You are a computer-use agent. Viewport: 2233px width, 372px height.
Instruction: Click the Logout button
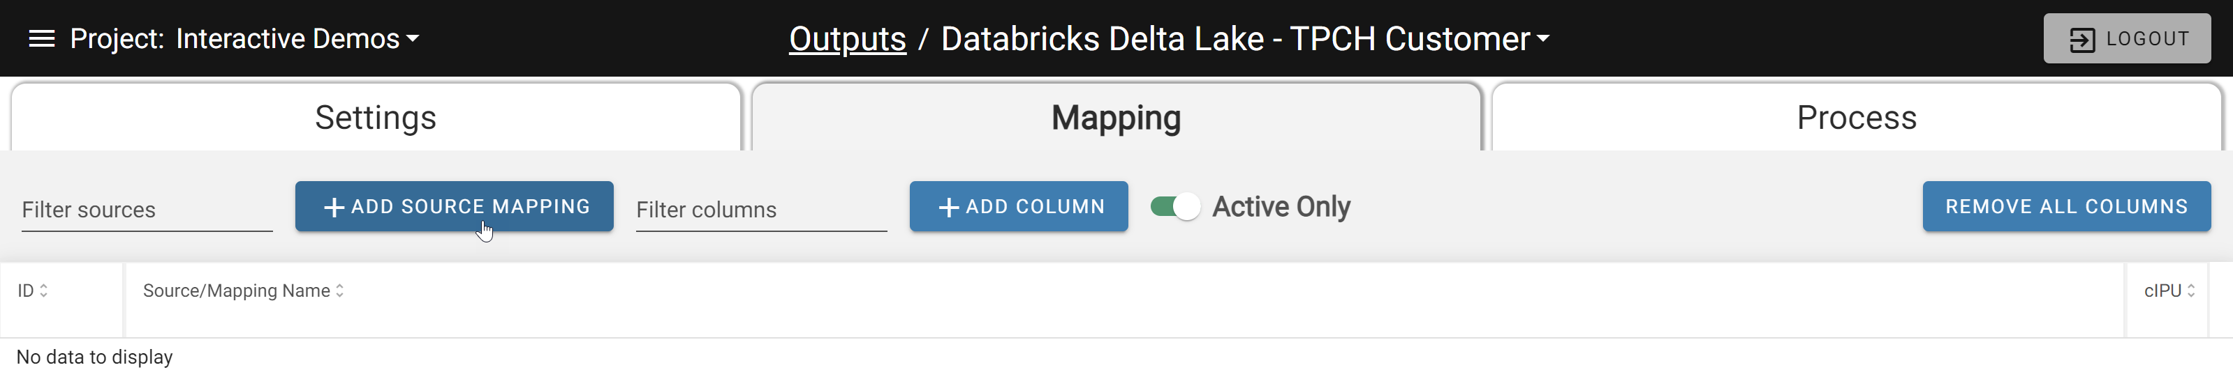pyautogui.click(x=2126, y=39)
